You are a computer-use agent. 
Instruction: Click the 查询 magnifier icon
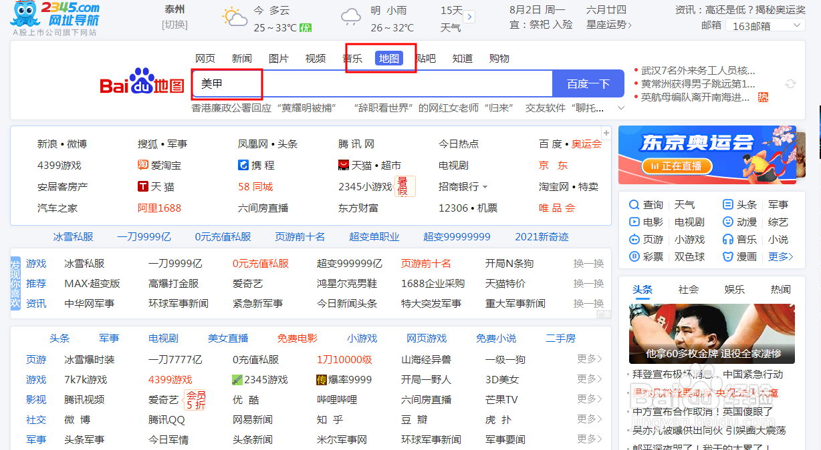pos(634,204)
